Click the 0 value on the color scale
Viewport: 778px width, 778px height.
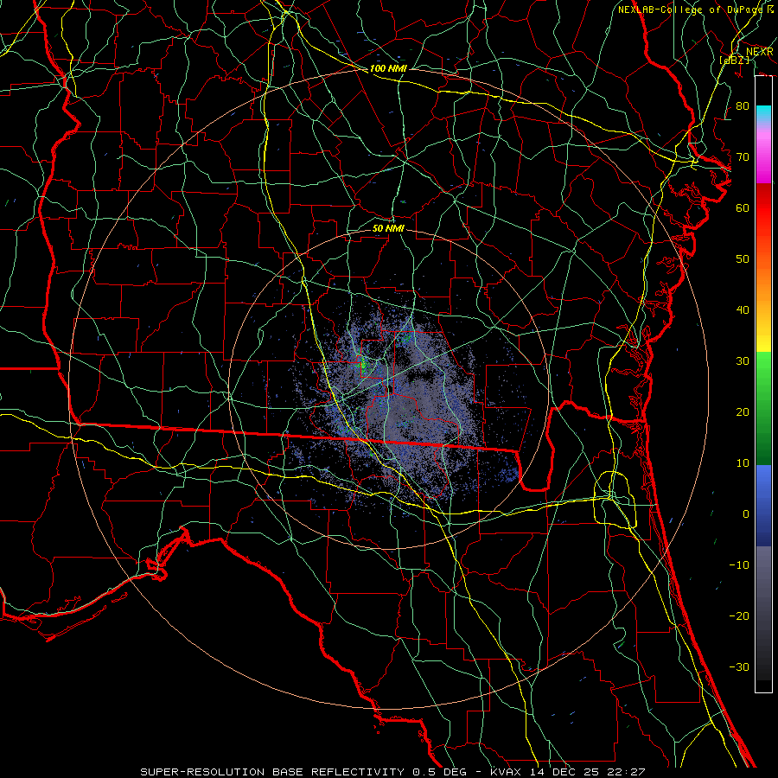pos(746,514)
